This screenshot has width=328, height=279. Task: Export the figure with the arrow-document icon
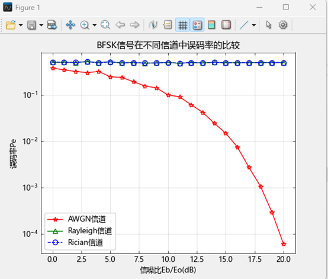[x=52, y=25]
